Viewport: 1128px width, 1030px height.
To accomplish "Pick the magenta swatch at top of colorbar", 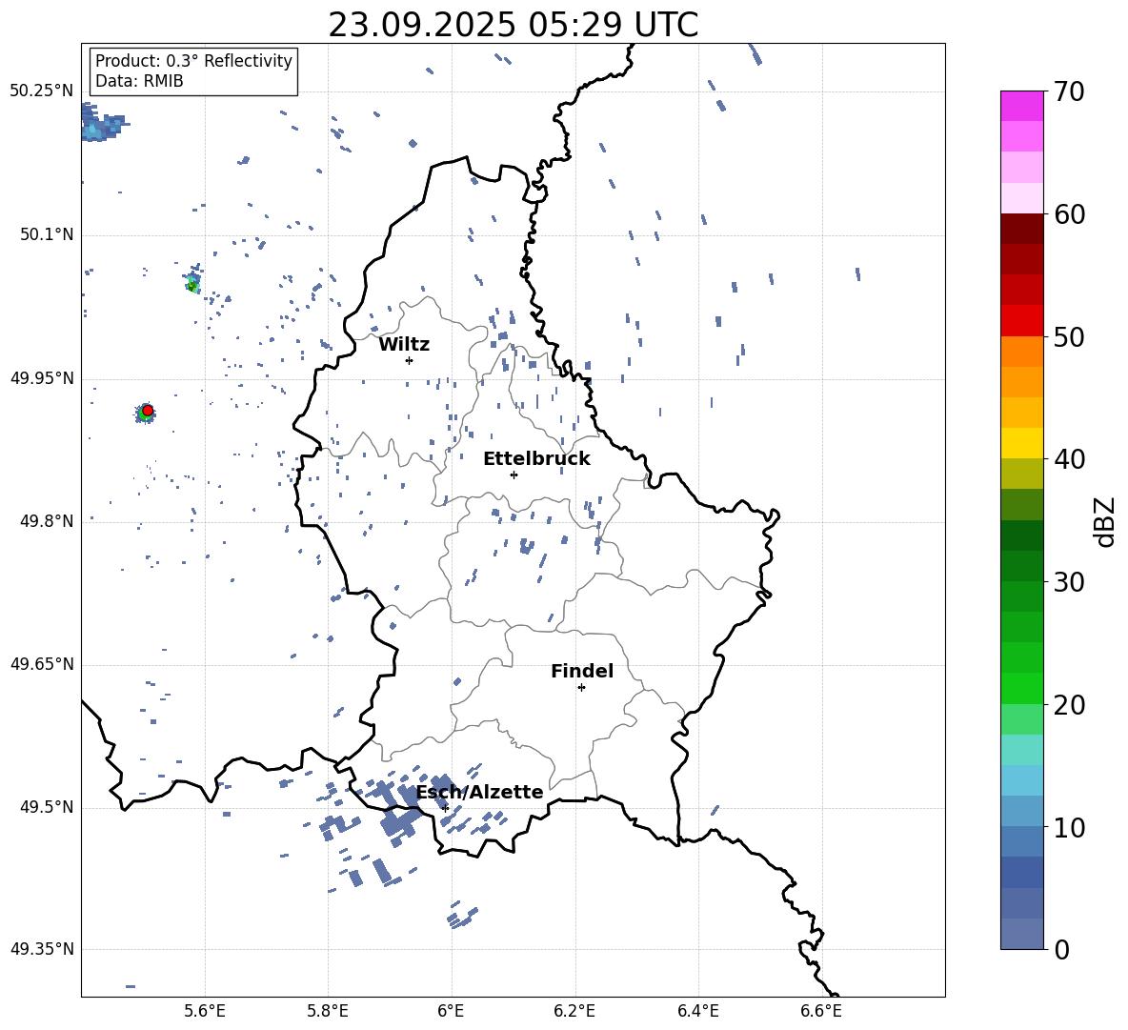I will [1021, 106].
